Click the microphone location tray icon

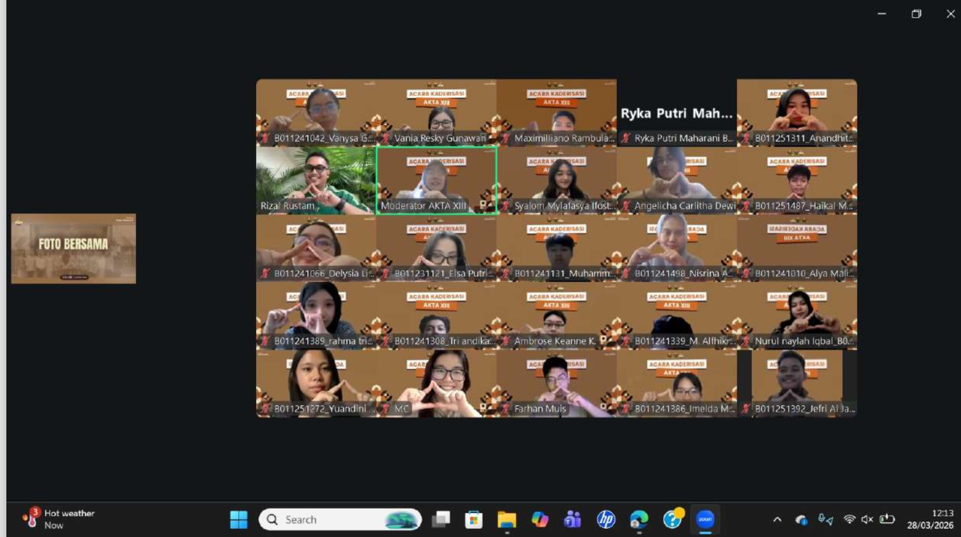pos(825,519)
